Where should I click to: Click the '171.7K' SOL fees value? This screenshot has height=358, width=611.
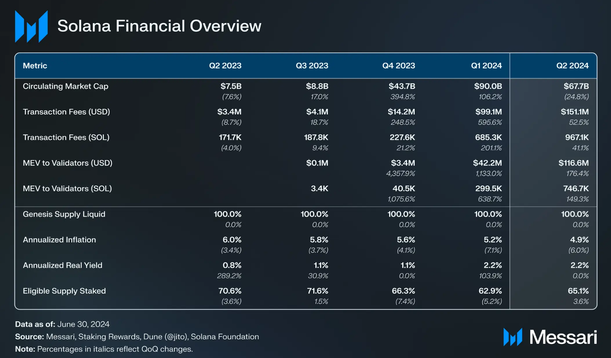click(x=230, y=138)
